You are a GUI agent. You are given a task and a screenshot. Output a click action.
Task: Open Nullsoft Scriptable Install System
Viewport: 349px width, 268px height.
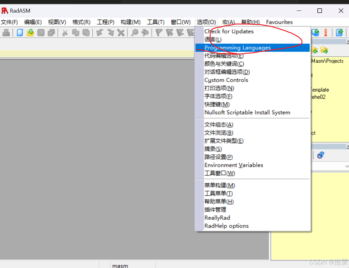click(252, 113)
